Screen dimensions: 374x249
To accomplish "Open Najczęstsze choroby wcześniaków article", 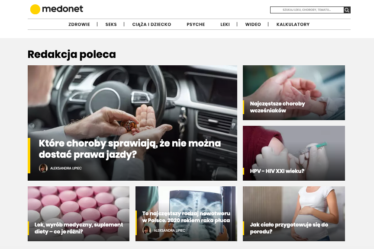I will 277,107.
